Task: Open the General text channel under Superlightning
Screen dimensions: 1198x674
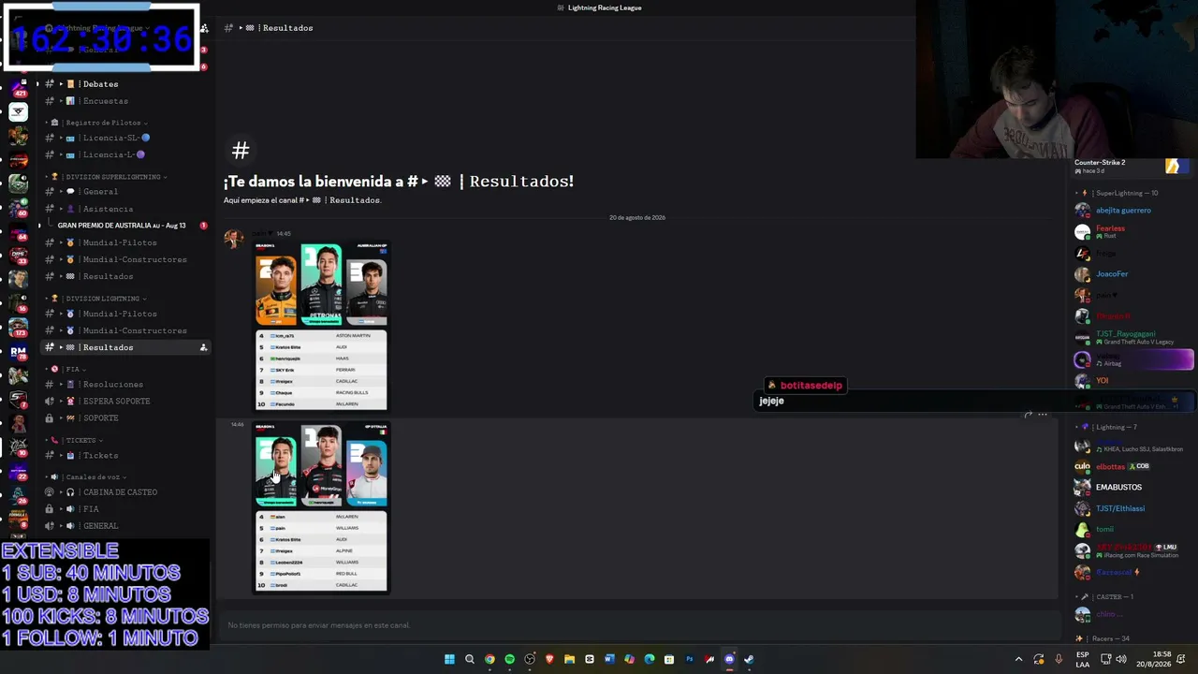Action: click(124, 192)
